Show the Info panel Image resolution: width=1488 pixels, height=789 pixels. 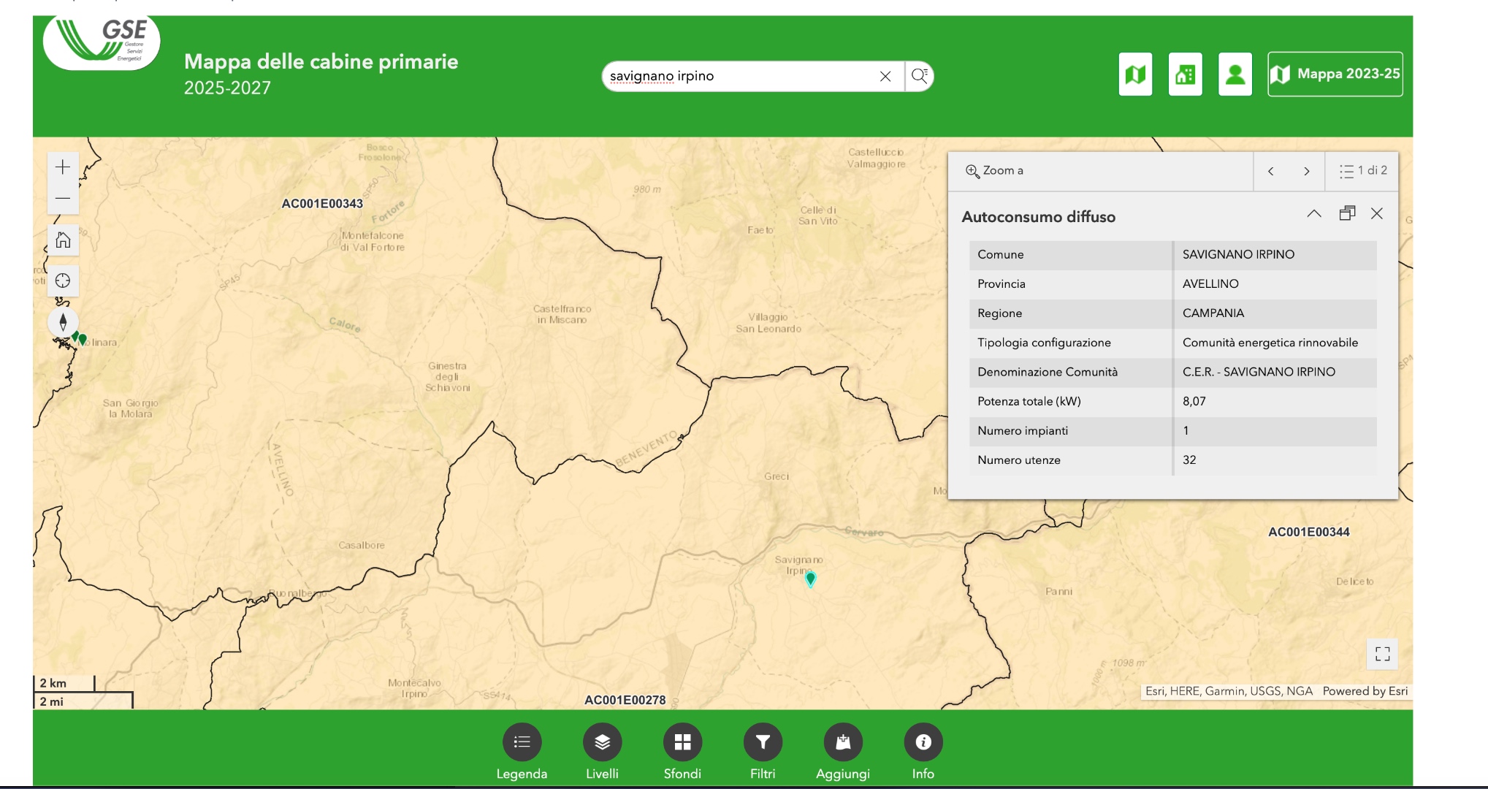[x=923, y=742]
